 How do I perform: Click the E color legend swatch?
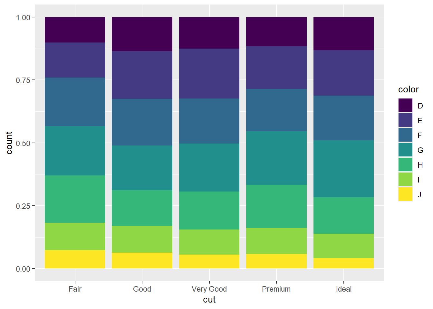(405, 120)
